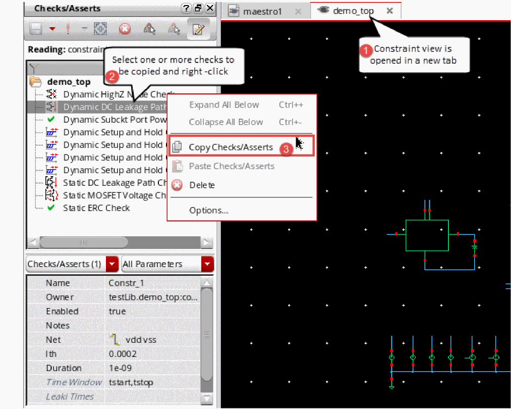Click the notepad with pencil edit icon
511x409 pixels.
point(198,29)
